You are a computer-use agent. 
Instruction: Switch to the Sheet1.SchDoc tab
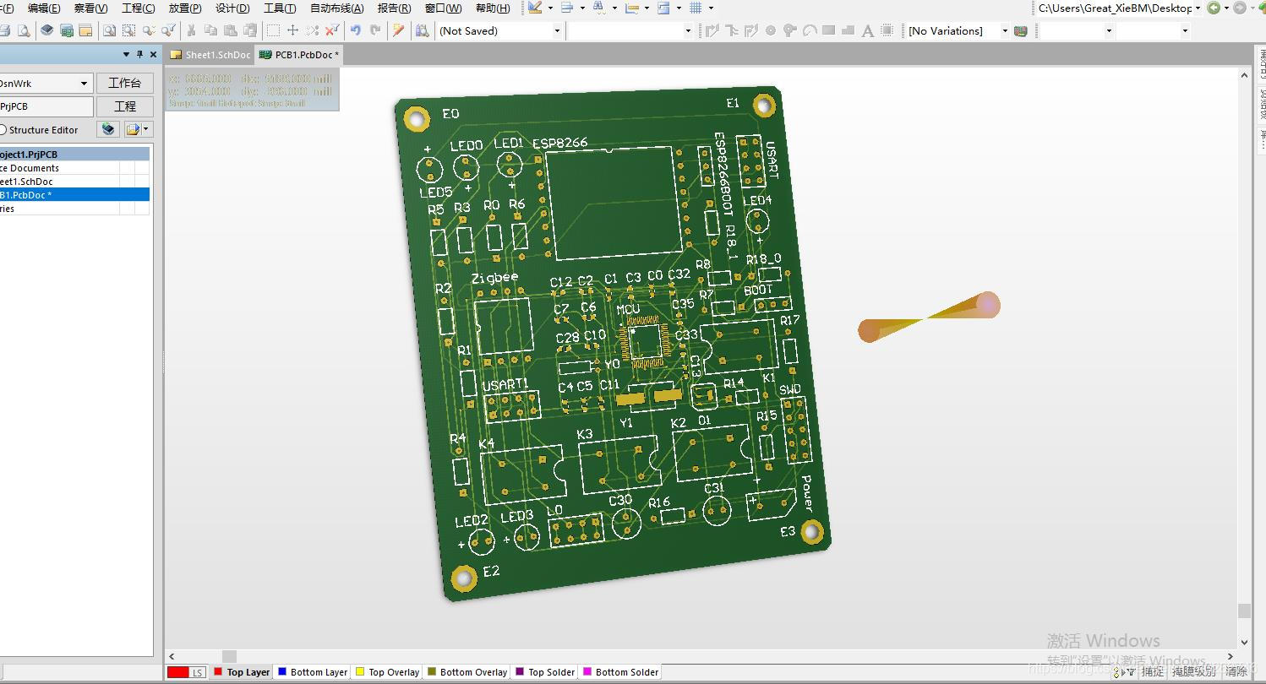click(x=210, y=55)
